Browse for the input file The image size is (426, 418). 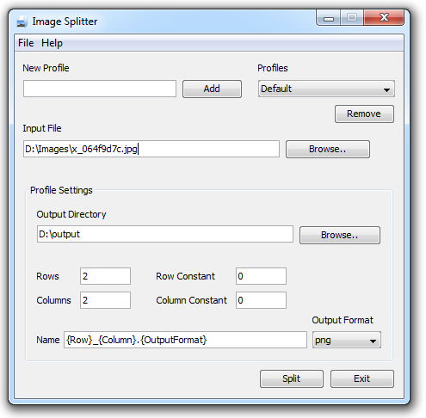pyautogui.click(x=328, y=149)
